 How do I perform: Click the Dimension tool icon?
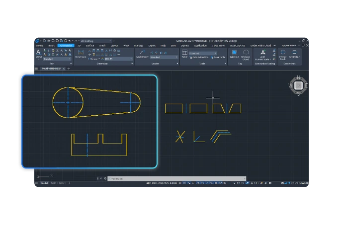pos(81,54)
